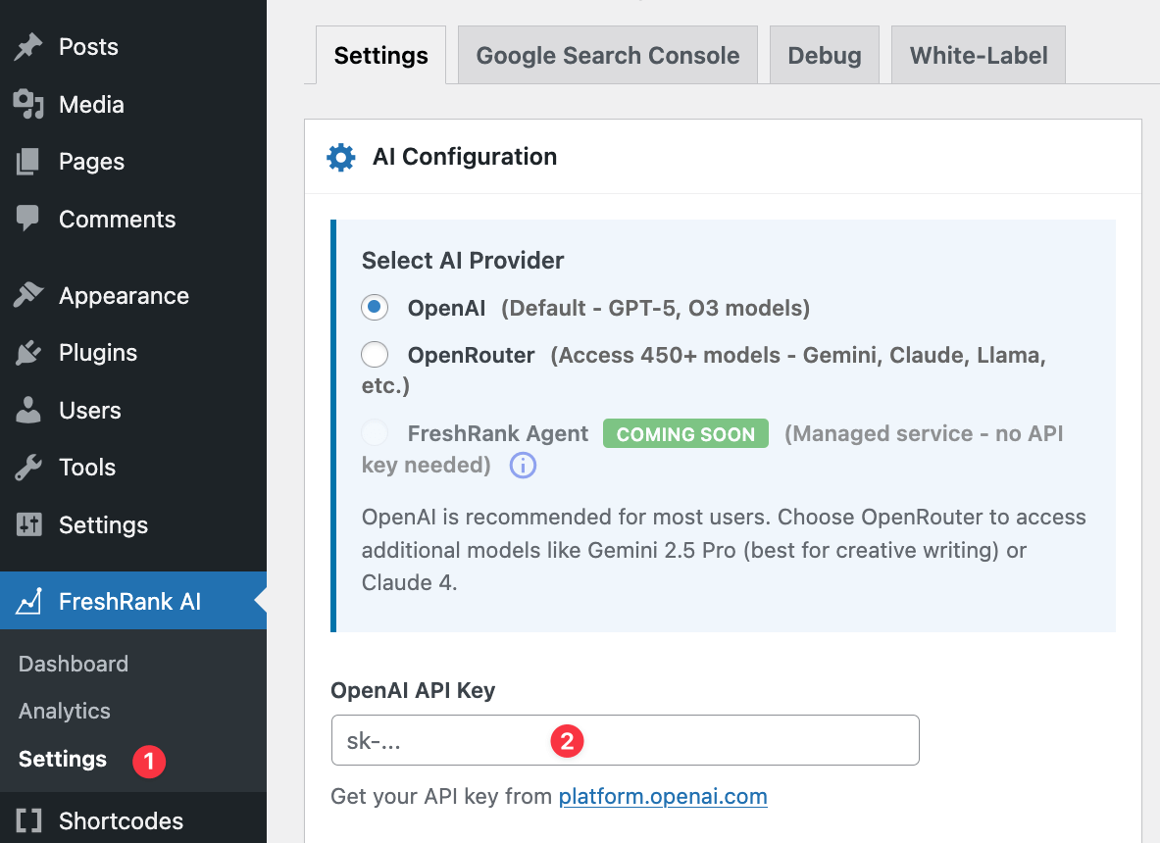Open Tools via the wrench icon

28,468
